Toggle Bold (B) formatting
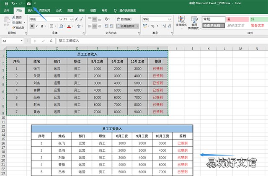268x176 pixels. 32,26
